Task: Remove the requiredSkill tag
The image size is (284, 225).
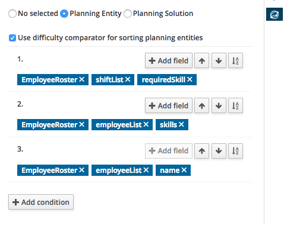Action: click(190, 79)
